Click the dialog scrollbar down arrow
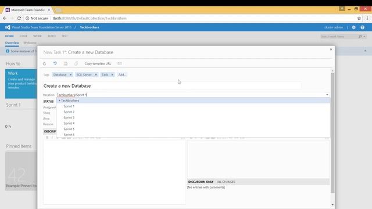 (x=332, y=205)
